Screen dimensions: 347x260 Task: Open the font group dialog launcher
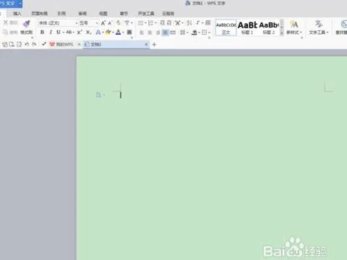pyautogui.click(x=132, y=38)
